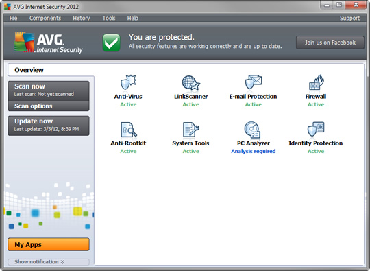Screen dimensions: 370x271
Task: Open the Components menu
Action: coord(45,19)
